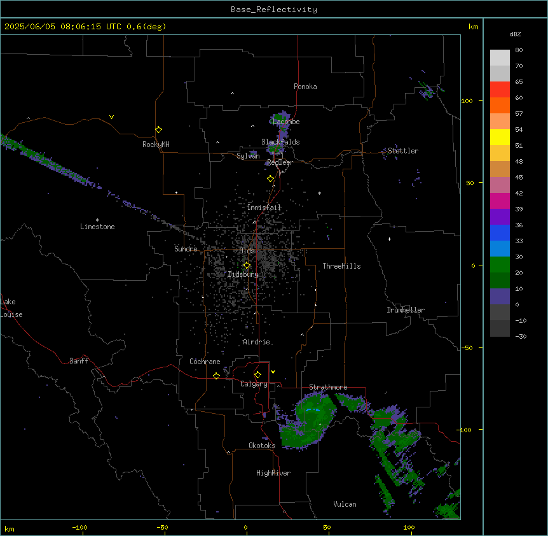Select the HighRiver label
This screenshot has width=548, height=536.
tap(273, 473)
